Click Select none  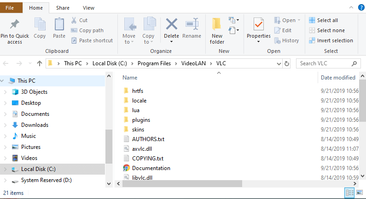(326, 30)
